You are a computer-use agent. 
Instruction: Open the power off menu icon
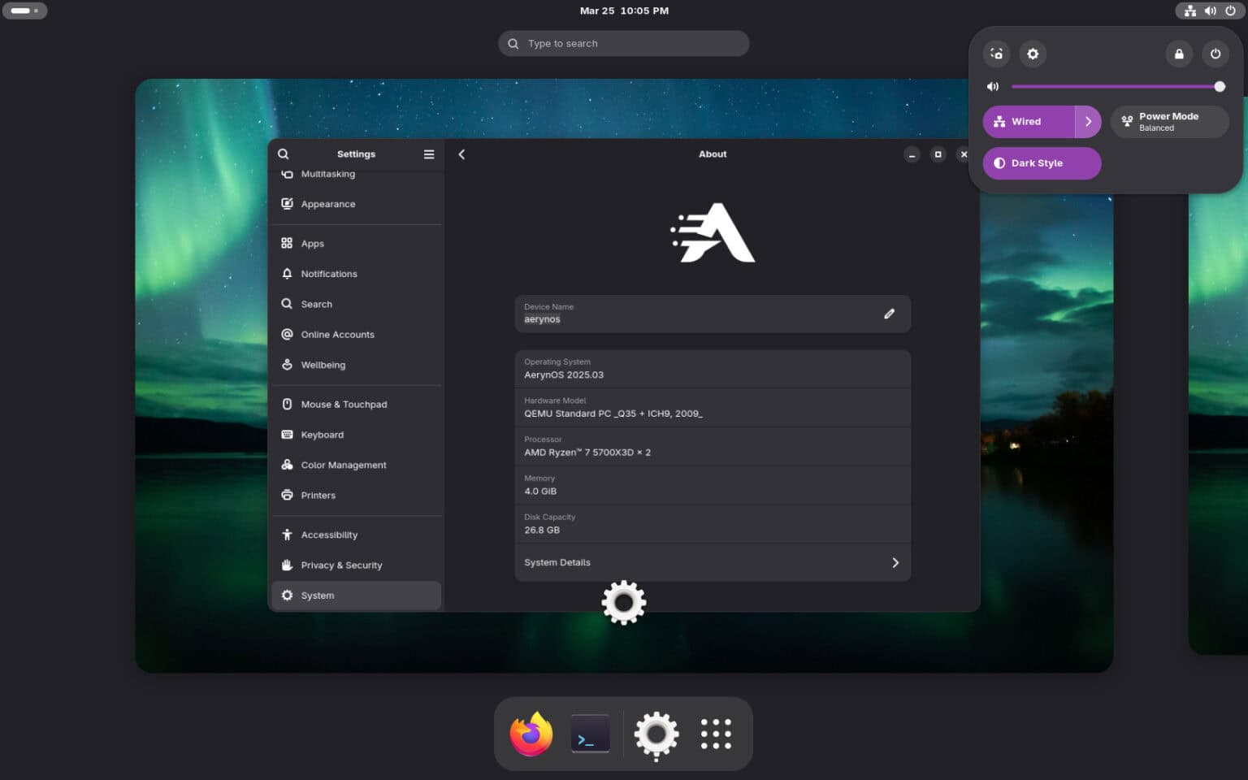[x=1215, y=54]
